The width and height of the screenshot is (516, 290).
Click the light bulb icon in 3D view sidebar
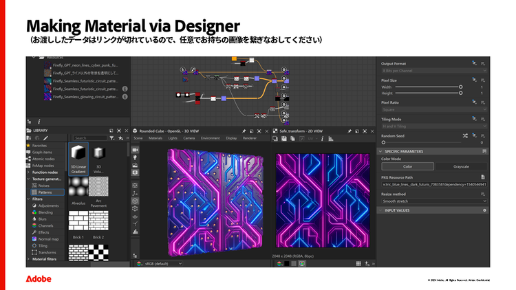(136, 157)
